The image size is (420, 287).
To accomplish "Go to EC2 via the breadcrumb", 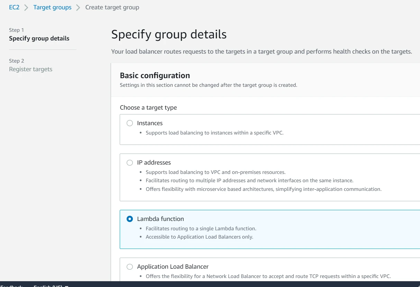I will click(x=14, y=7).
